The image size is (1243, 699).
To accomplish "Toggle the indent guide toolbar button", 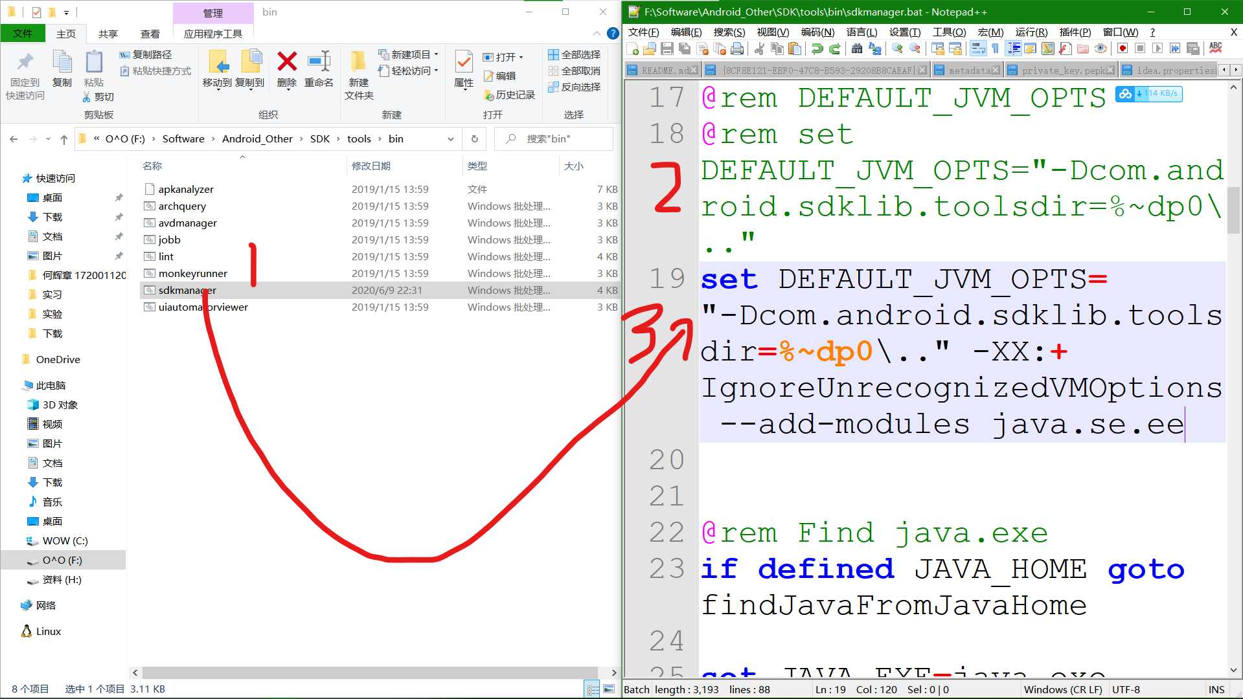I will pyautogui.click(x=1014, y=49).
